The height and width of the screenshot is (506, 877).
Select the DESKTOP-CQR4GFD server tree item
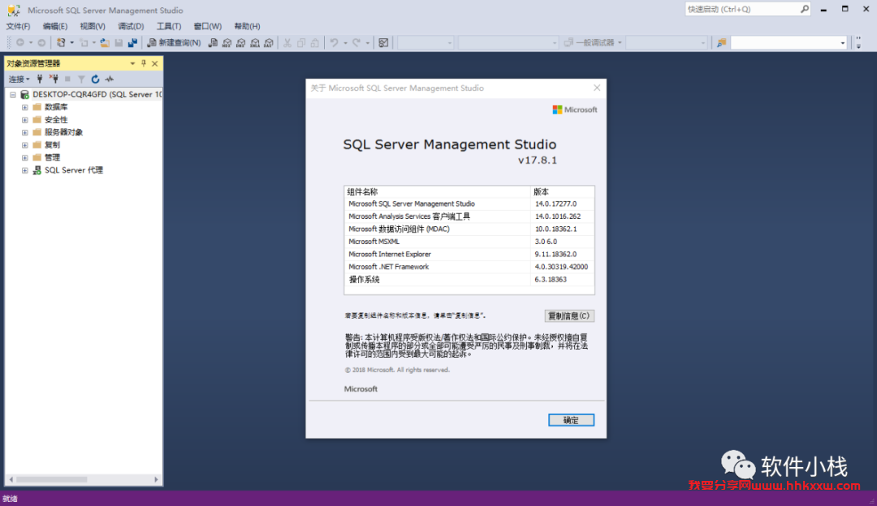point(97,94)
